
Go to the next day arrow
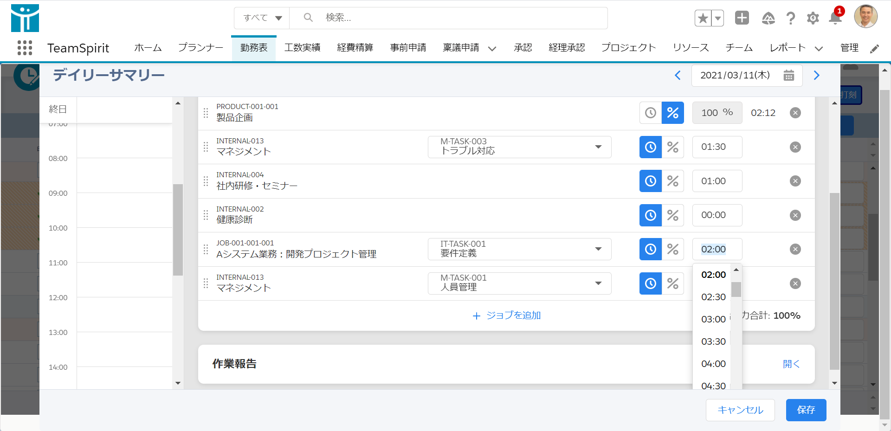pyautogui.click(x=817, y=75)
